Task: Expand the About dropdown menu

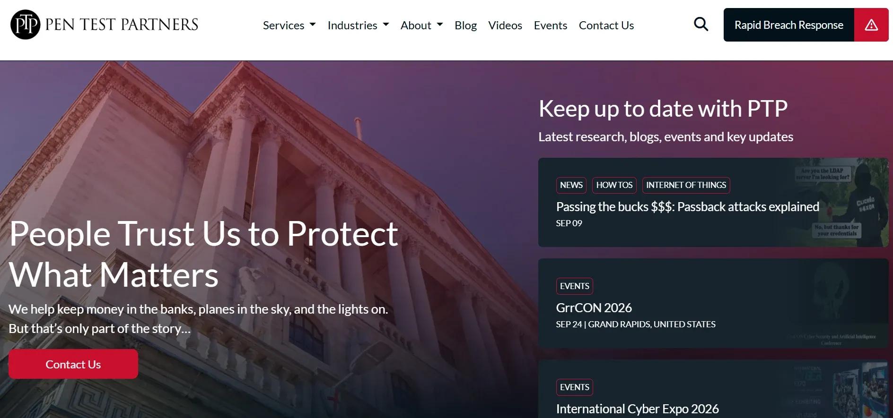Action: (x=421, y=25)
